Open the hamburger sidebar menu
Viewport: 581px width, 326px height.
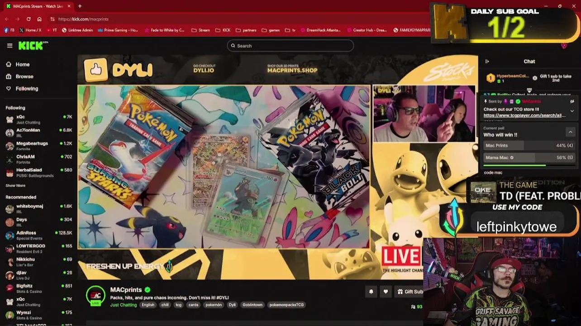pos(10,46)
